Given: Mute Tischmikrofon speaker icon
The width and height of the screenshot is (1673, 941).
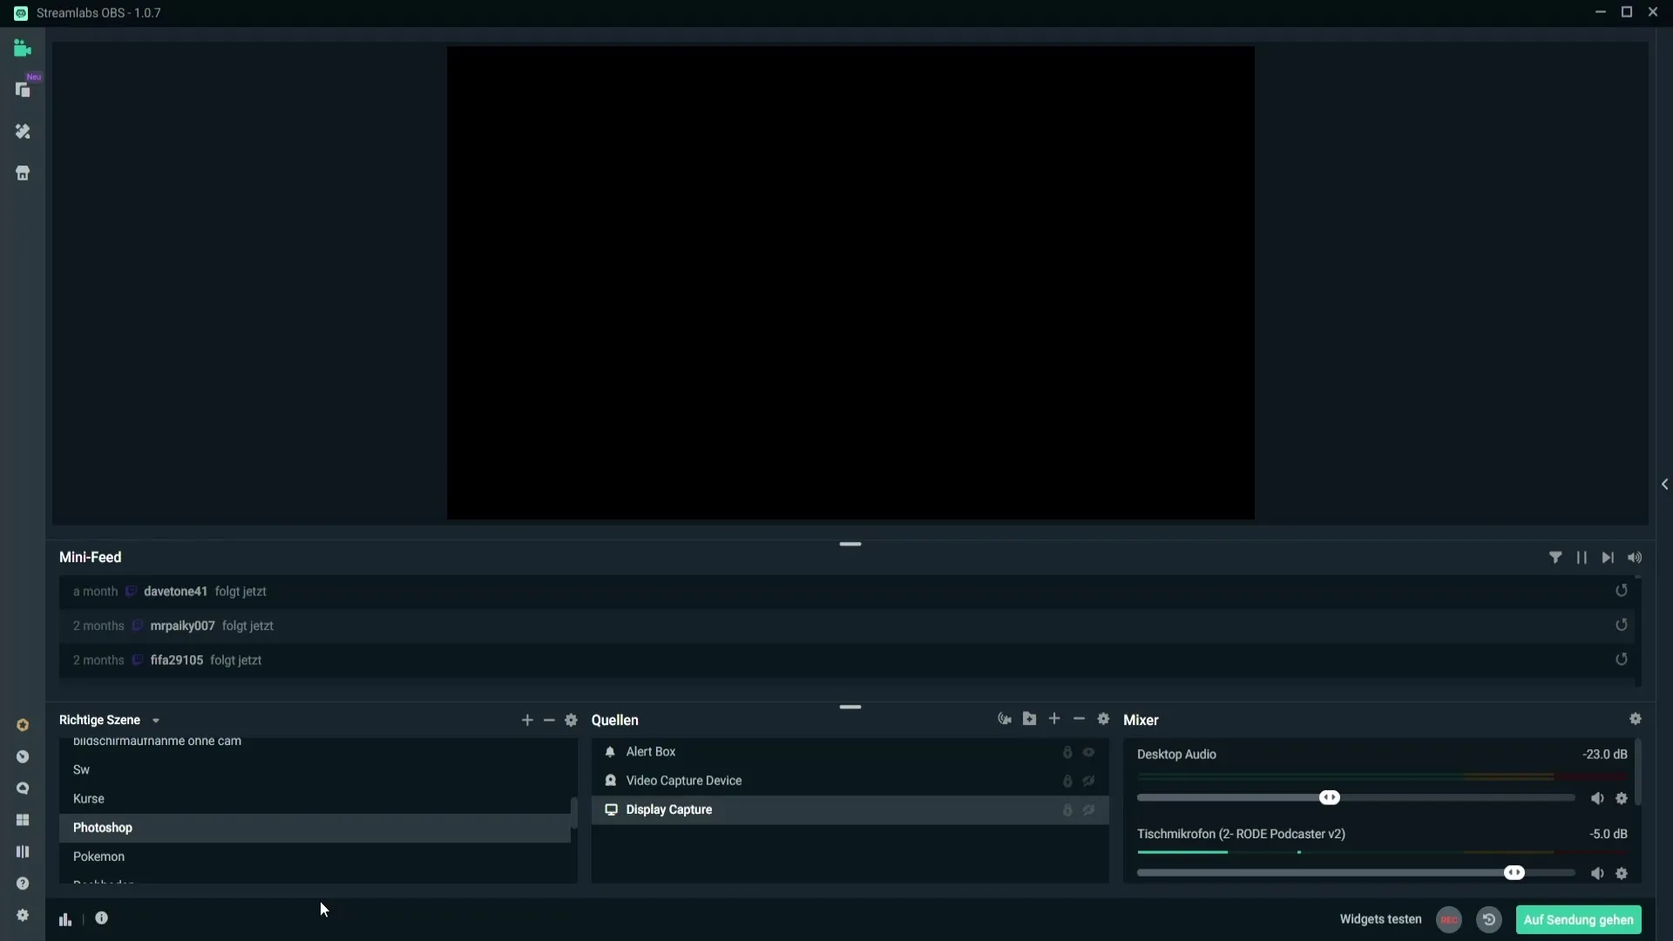Looking at the screenshot, I should 1597,873.
